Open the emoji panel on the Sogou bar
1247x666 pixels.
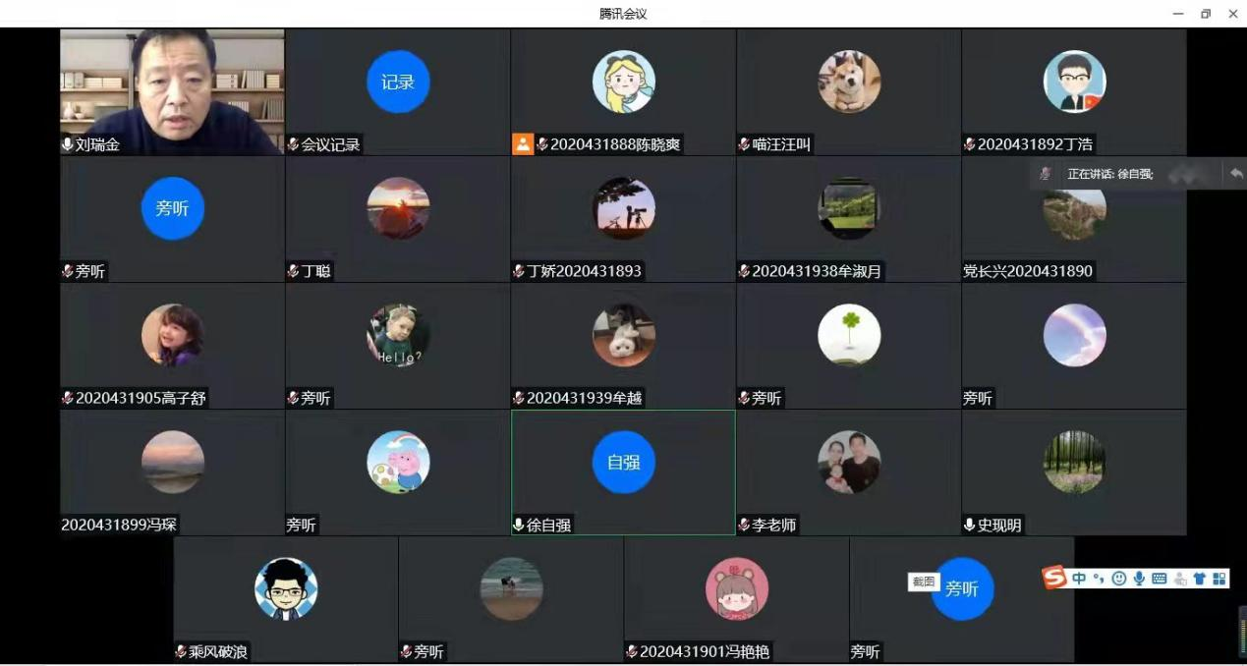click(1118, 579)
